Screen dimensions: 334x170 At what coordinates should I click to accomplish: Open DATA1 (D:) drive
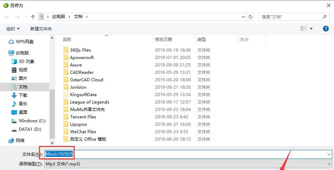click(x=26, y=129)
